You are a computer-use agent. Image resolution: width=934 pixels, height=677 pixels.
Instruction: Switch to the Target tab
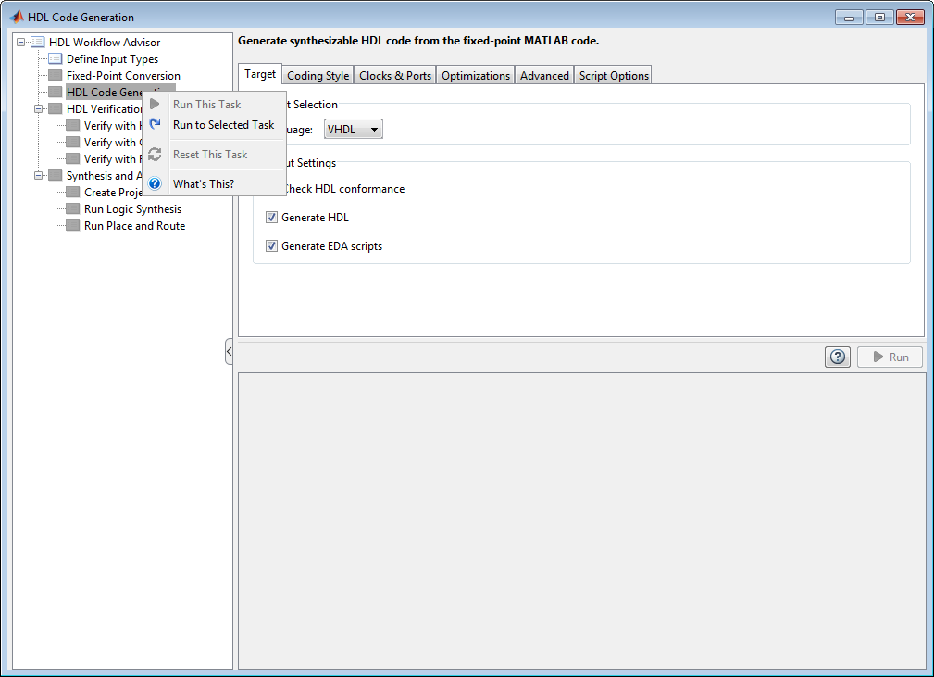point(260,74)
